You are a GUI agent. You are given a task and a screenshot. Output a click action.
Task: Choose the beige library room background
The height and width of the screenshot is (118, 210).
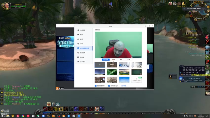click(x=112, y=80)
